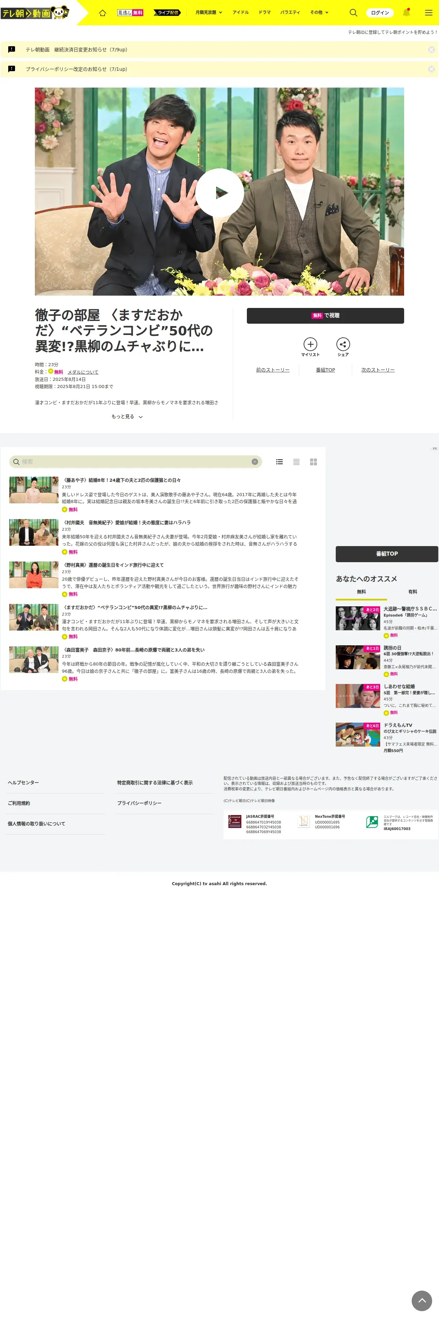Open notifications bell icon
Screen dimensions: 439x1318
click(x=406, y=12)
